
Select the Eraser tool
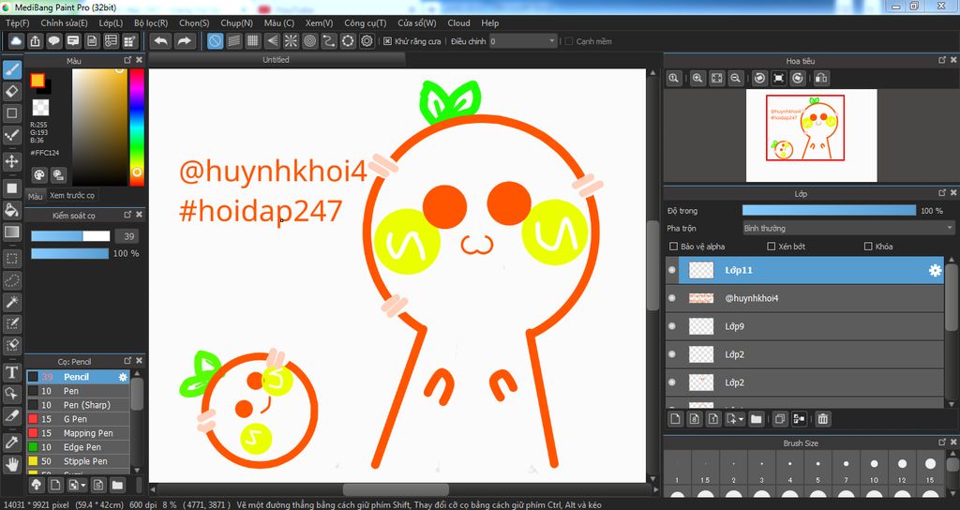(x=11, y=92)
